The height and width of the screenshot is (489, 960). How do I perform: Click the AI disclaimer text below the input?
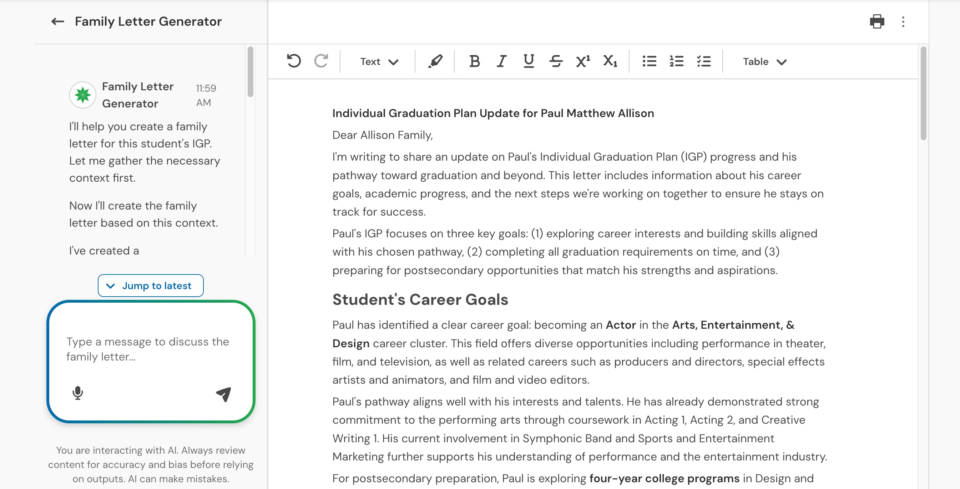tap(151, 464)
